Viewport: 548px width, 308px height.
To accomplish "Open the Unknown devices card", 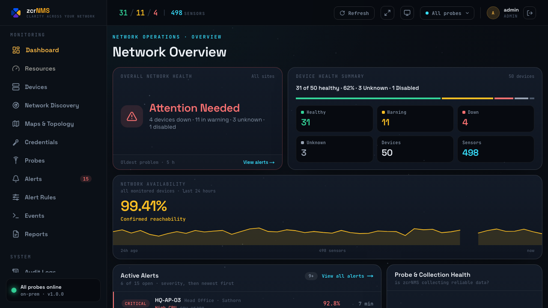I will 334,149.
